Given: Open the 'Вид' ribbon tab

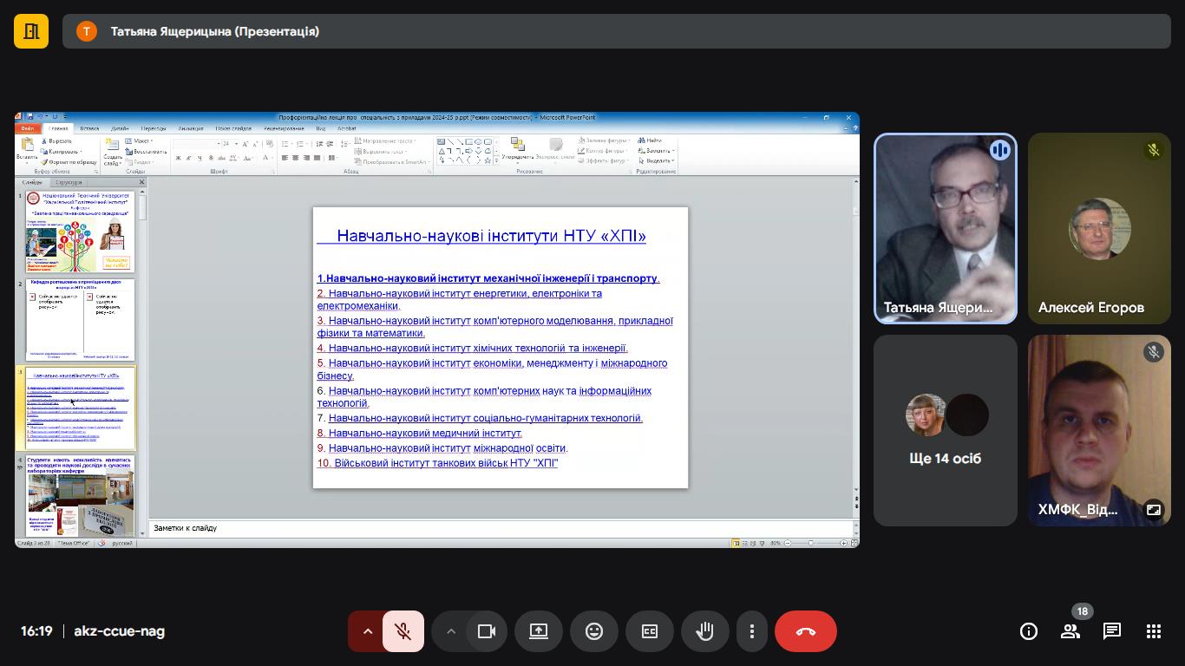Looking at the screenshot, I should coord(320,128).
